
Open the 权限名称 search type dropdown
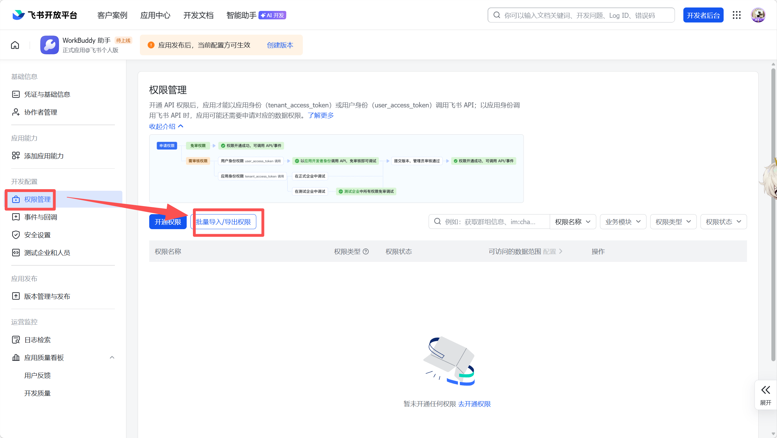coord(573,222)
